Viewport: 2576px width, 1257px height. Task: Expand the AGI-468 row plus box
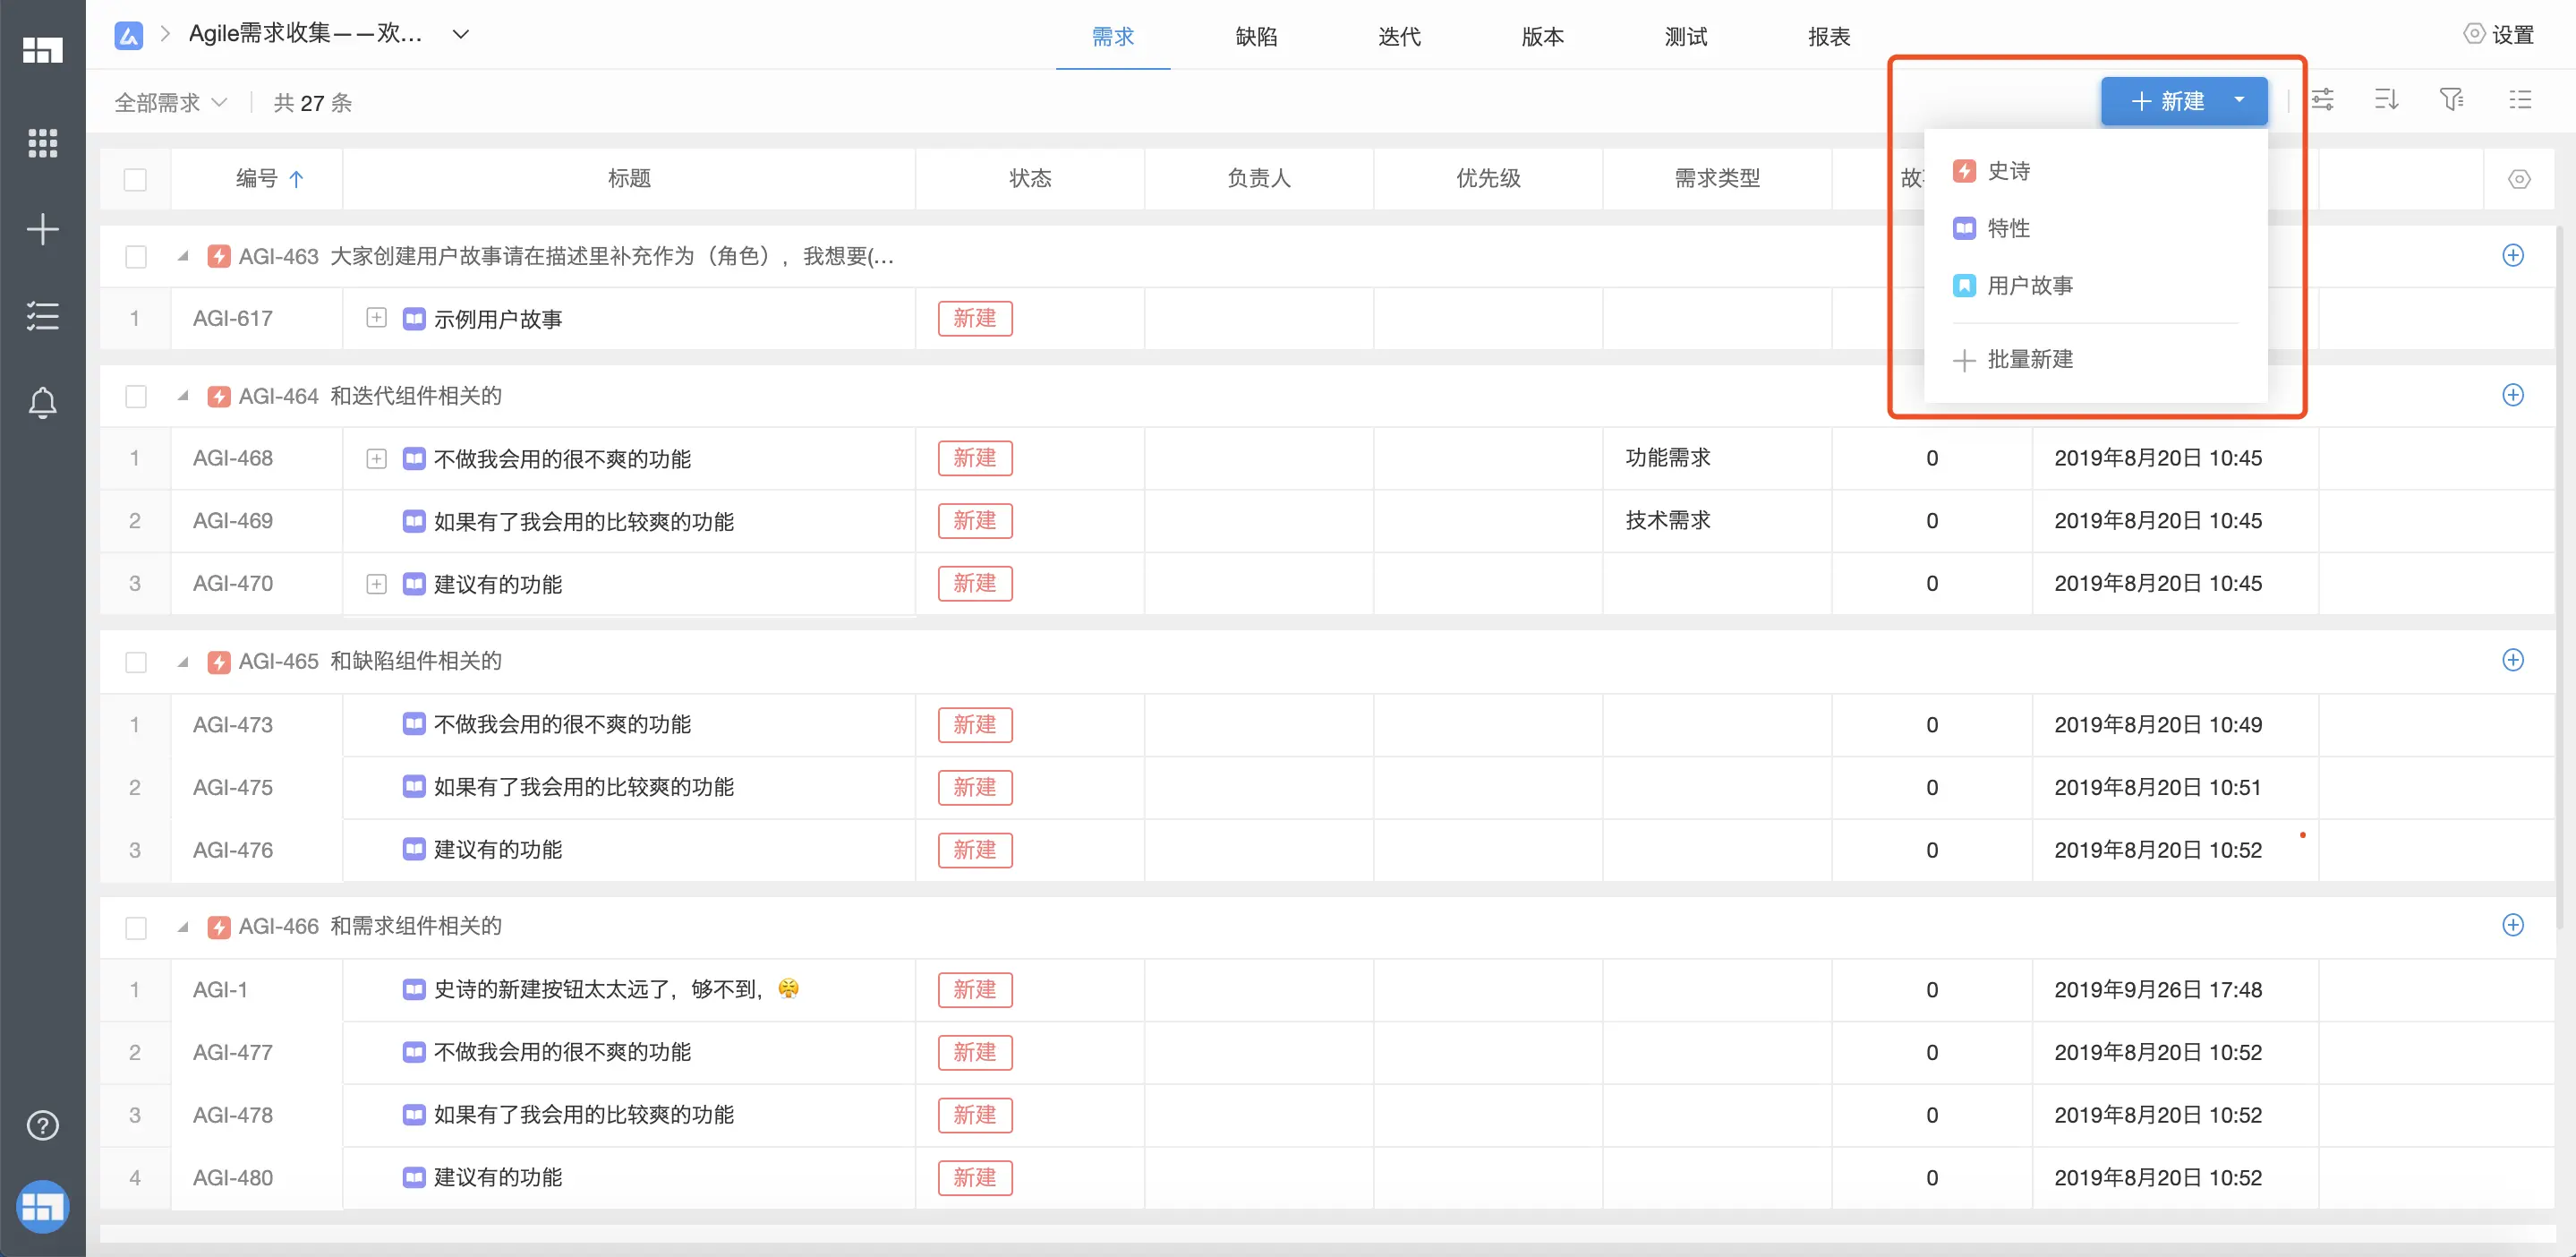point(376,458)
